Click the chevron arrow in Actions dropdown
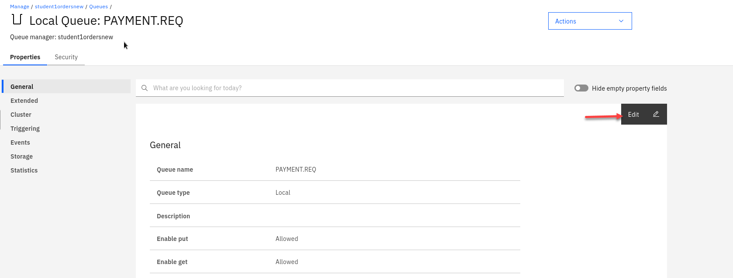The width and height of the screenshot is (733, 278). tap(621, 21)
